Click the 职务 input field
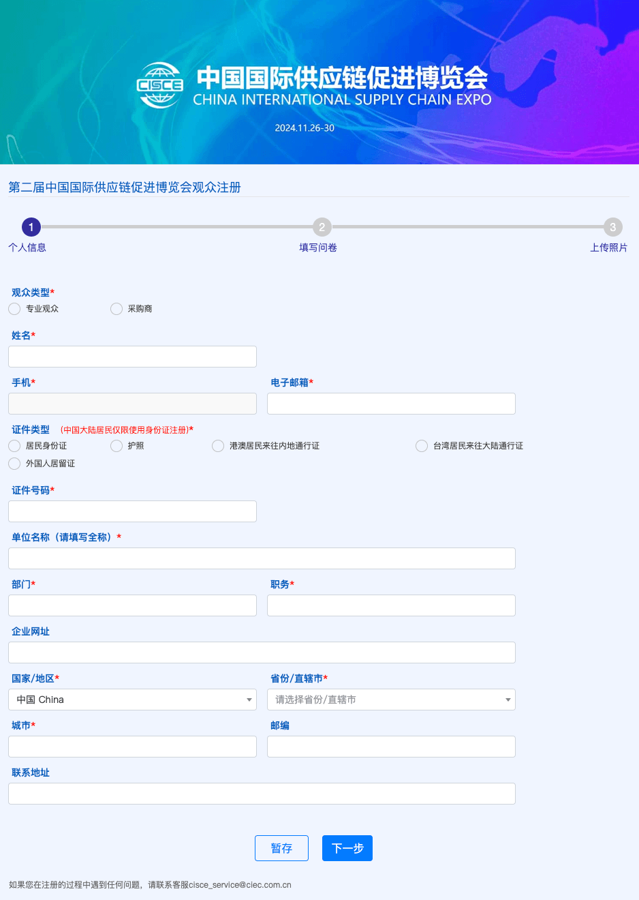 [x=391, y=605]
